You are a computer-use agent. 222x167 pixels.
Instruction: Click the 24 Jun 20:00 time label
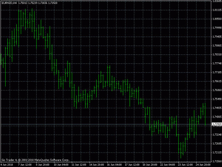point(203,165)
